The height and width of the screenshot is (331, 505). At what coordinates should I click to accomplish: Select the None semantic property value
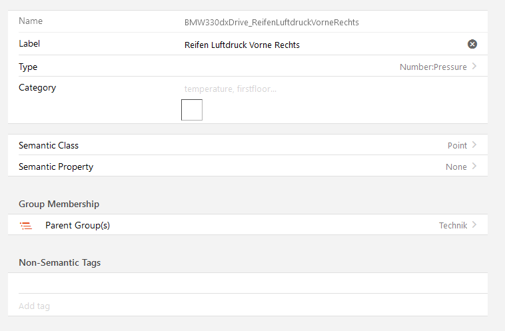tap(456, 166)
